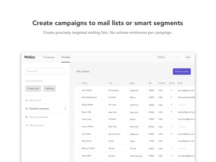The height and width of the screenshot is (162, 216).
Task: Click the Create new button
Action: click(x=33, y=89)
